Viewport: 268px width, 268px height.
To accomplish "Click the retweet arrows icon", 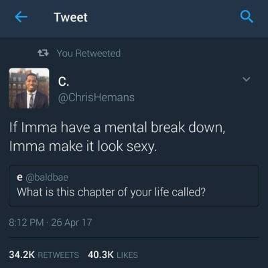I will (43, 53).
